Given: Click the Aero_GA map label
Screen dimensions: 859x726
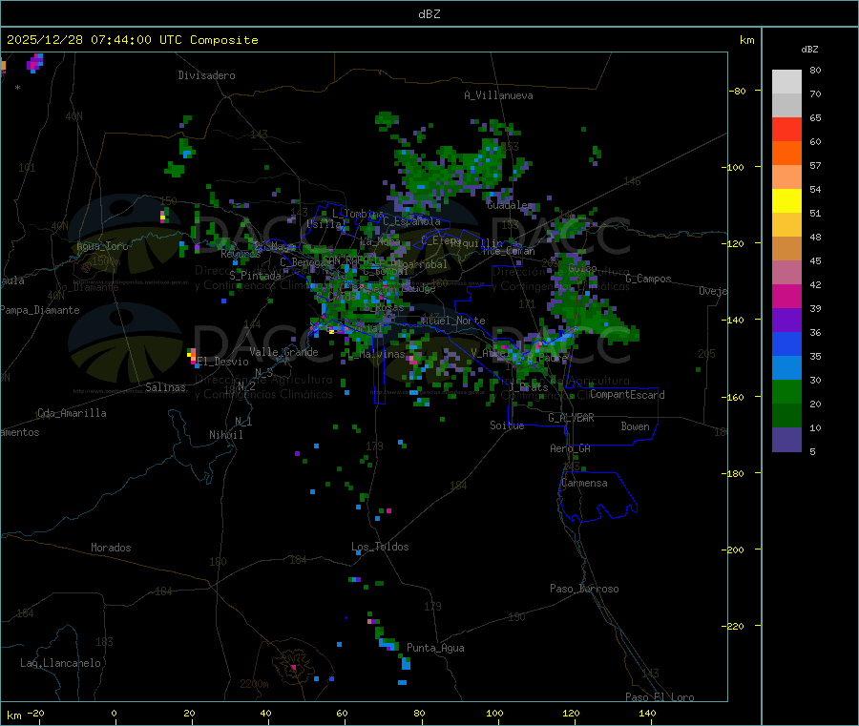Looking at the screenshot, I should (571, 448).
